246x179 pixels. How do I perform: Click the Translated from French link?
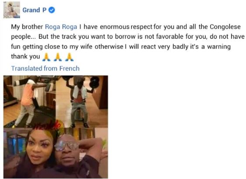45,68
